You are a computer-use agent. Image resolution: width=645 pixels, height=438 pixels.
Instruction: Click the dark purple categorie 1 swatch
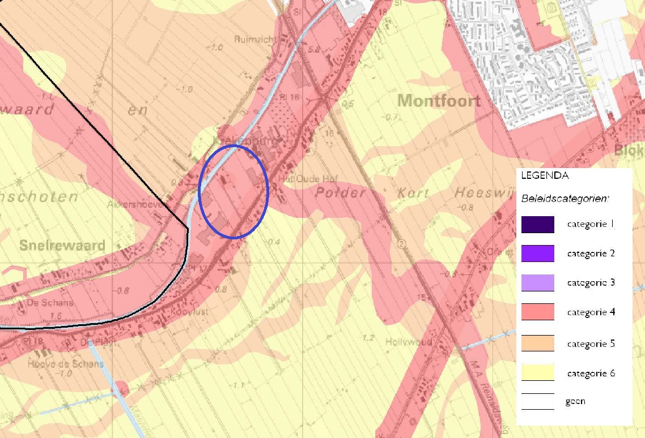pyautogui.click(x=537, y=225)
